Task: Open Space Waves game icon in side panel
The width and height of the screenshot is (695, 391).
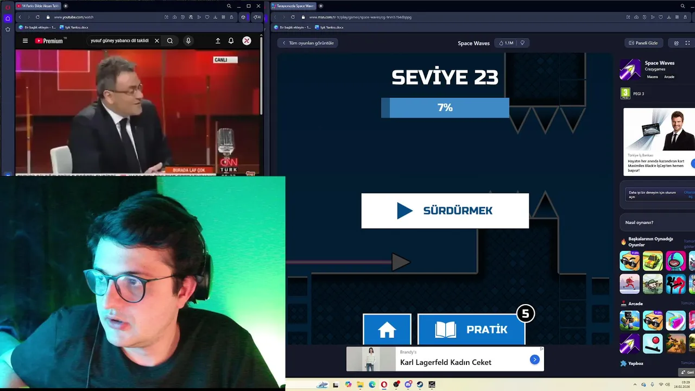Action: [630, 70]
